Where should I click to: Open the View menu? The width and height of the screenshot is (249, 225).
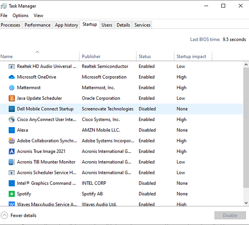click(x=38, y=16)
